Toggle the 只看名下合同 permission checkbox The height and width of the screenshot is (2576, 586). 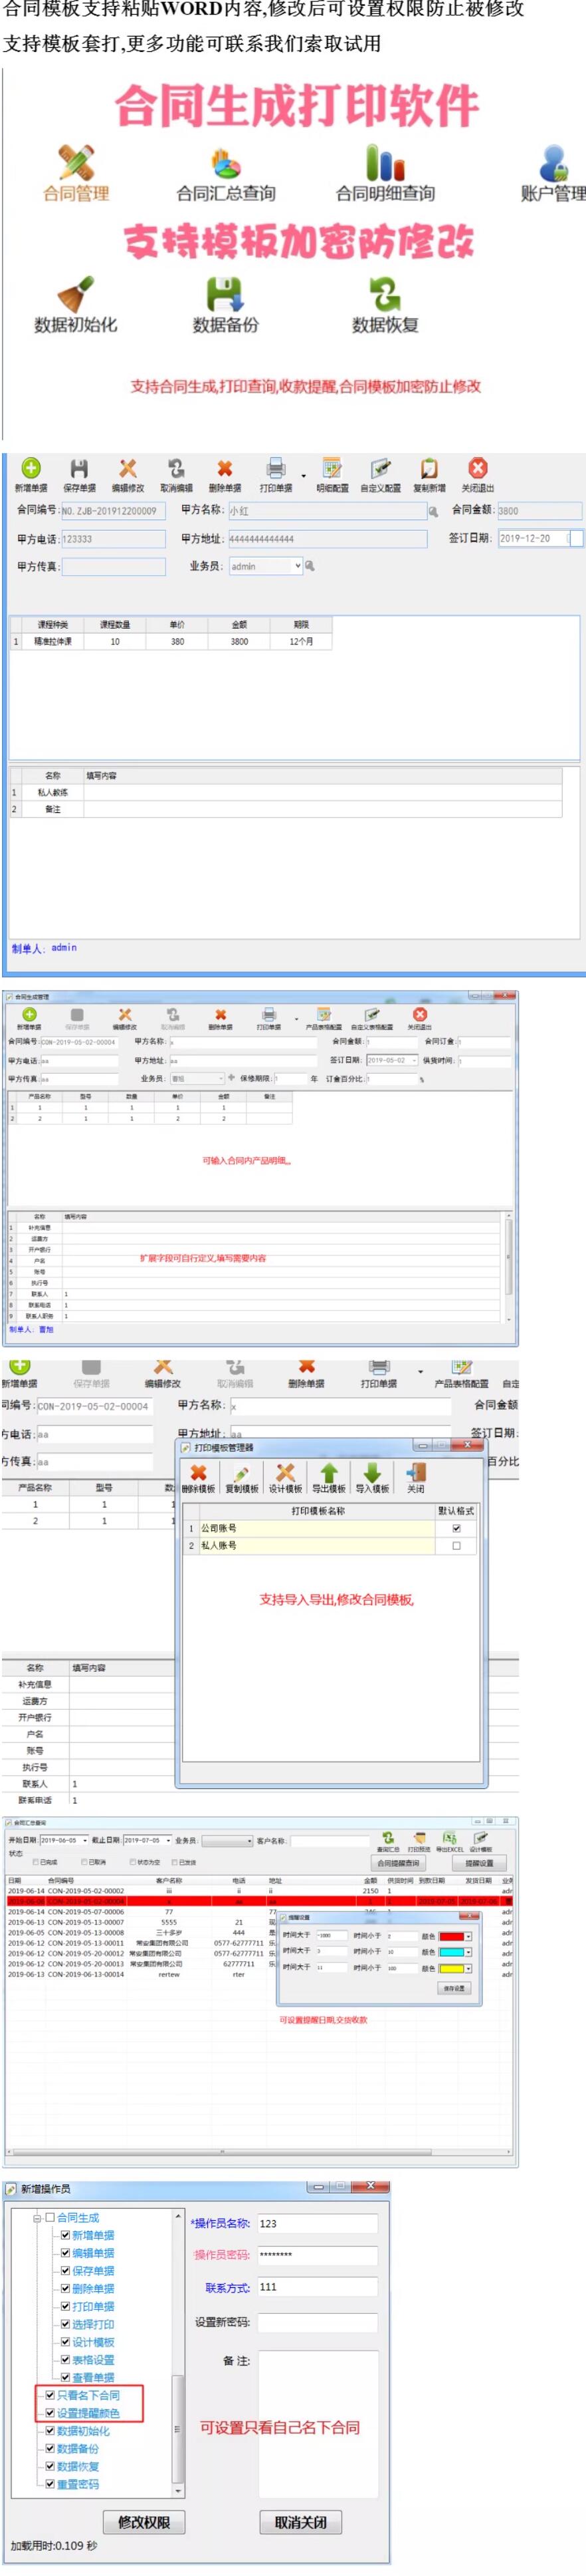(50, 2395)
